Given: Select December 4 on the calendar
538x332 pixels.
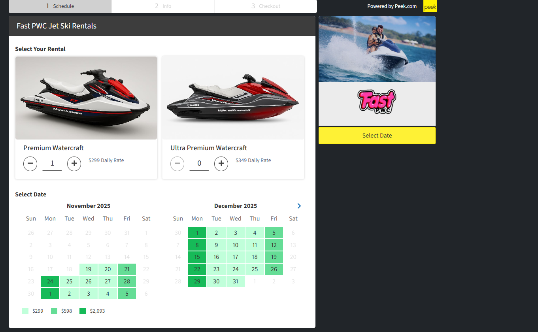Looking at the screenshot, I should click(x=255, y=233).
